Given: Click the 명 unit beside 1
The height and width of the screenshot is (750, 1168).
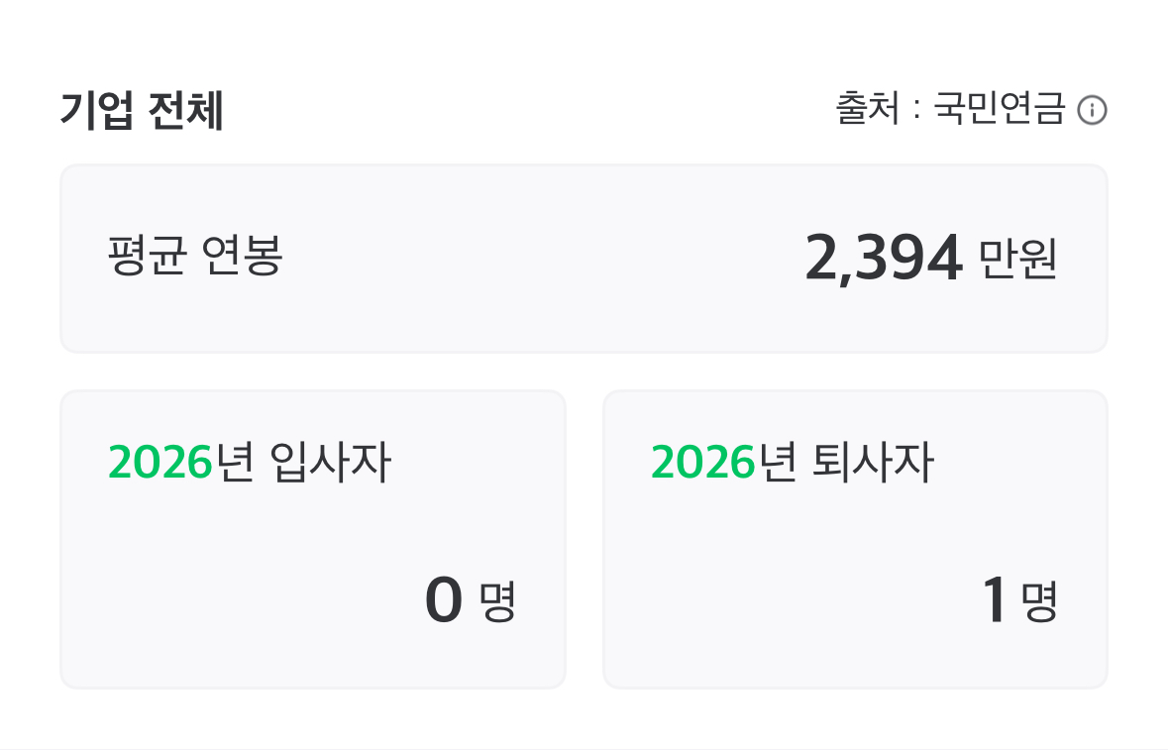Looking at the screenshot, I should pos(1039,601).
